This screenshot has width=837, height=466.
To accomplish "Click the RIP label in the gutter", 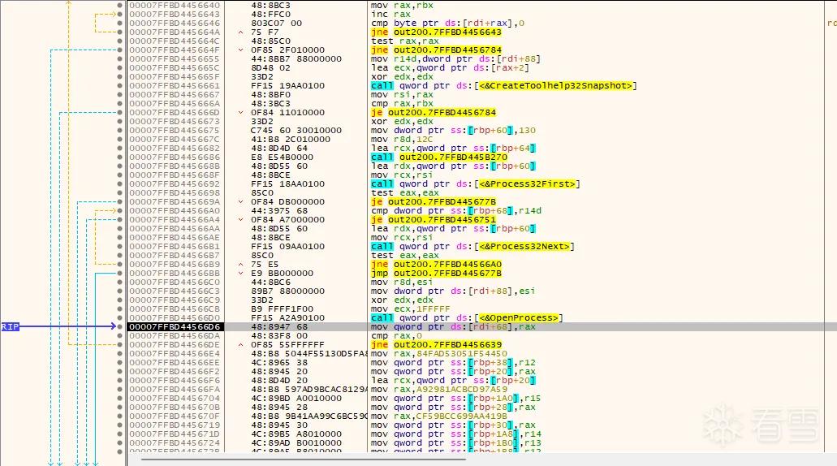I will point(10,326).
